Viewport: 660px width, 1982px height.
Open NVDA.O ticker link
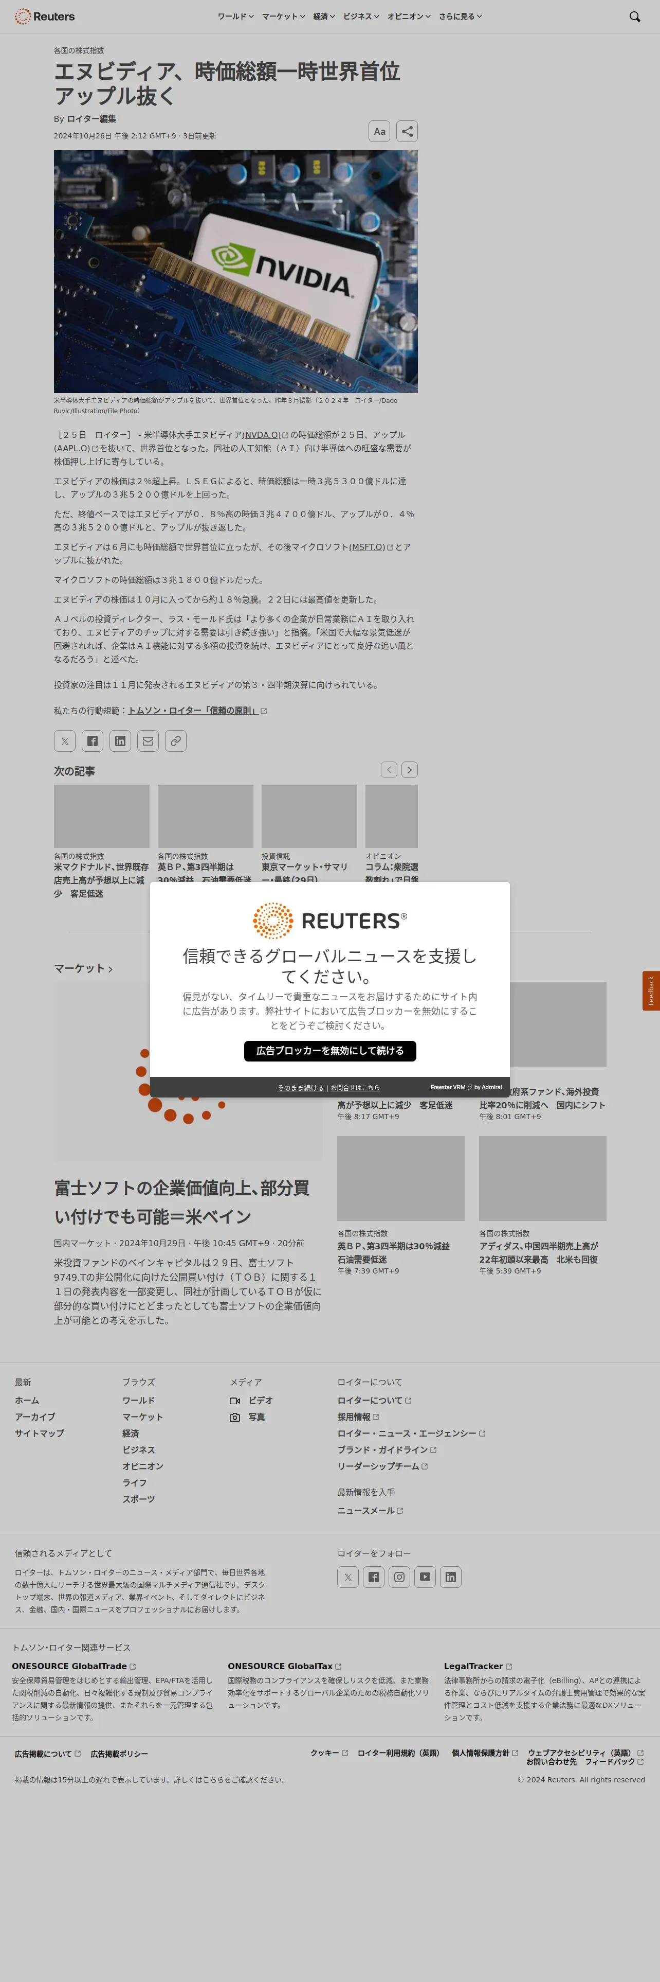tap(265, 435)
